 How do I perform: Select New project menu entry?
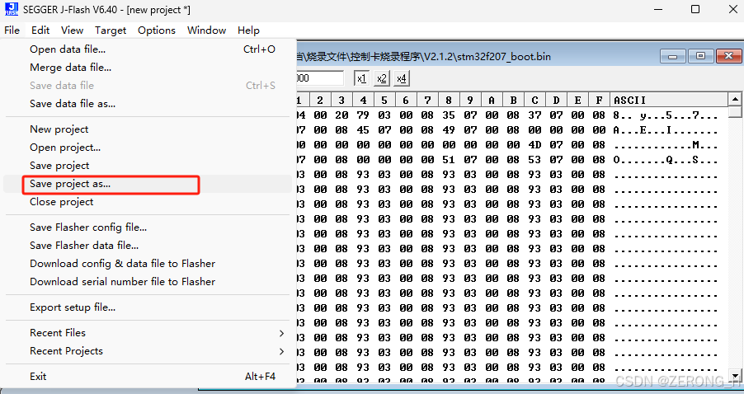(x=148, y=129)
